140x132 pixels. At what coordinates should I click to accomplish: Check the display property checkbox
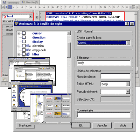[24, 42]
